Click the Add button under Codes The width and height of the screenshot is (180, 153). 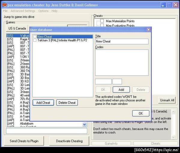121,90
